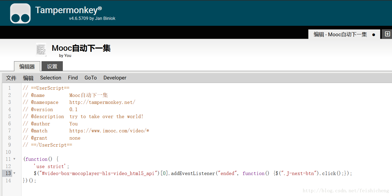Open the 编辑 menu
The image size is (392, 196).
[28, 78]
